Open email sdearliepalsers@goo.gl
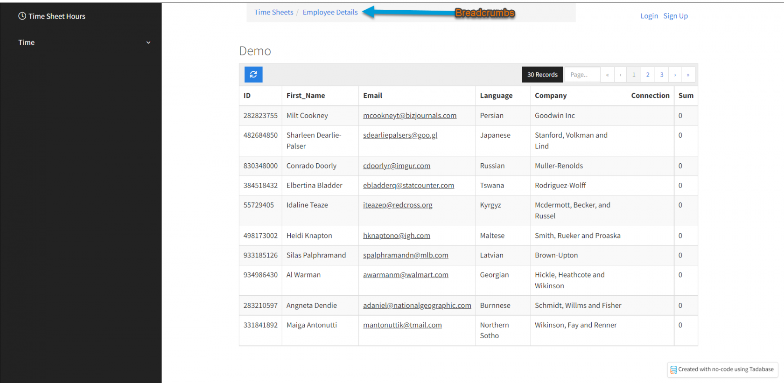The height and width of the screenshot is (383, 784). pyautogui.click(x=400, y=135)
